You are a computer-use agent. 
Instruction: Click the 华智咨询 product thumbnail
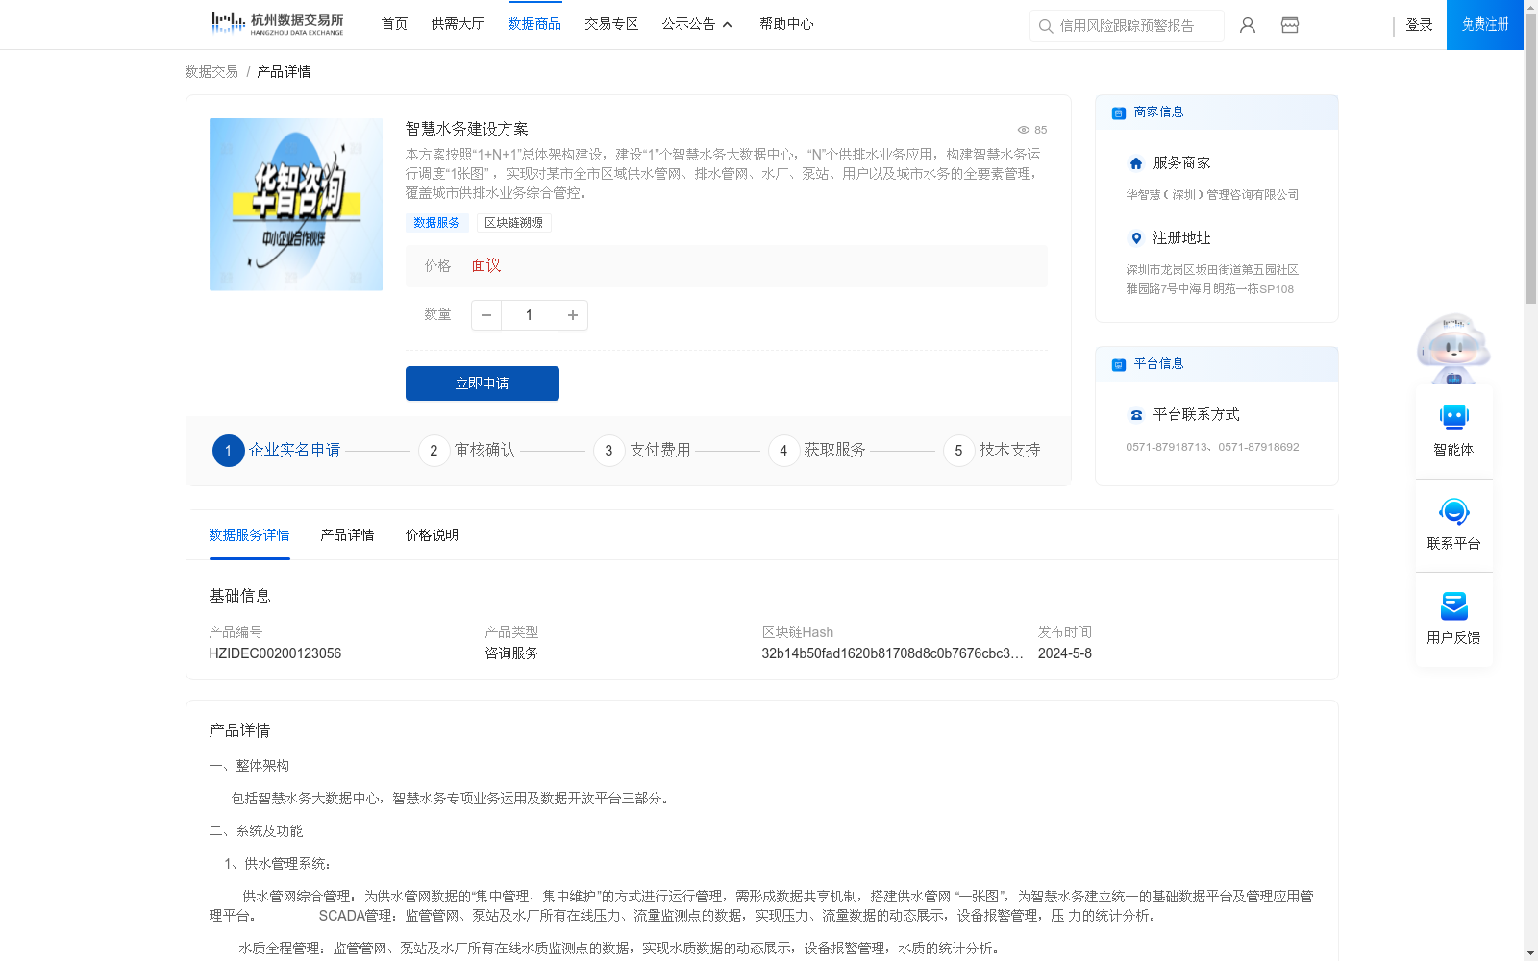[296, 205]
